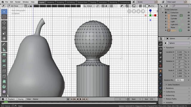The width and height of the screenshot is (191, 107).
Task: Select the Measure tool
Action: tap(4, 50)
